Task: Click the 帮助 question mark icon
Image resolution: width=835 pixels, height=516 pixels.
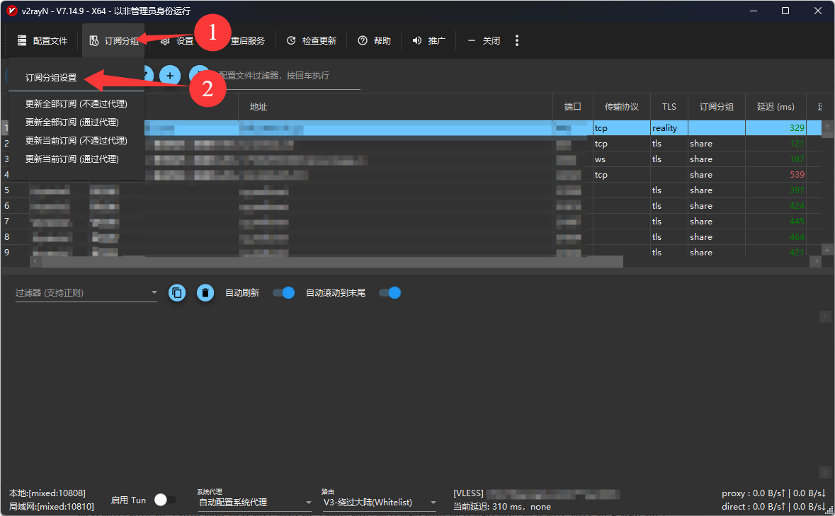Action: pyautogui.click(x=363, y=41)
